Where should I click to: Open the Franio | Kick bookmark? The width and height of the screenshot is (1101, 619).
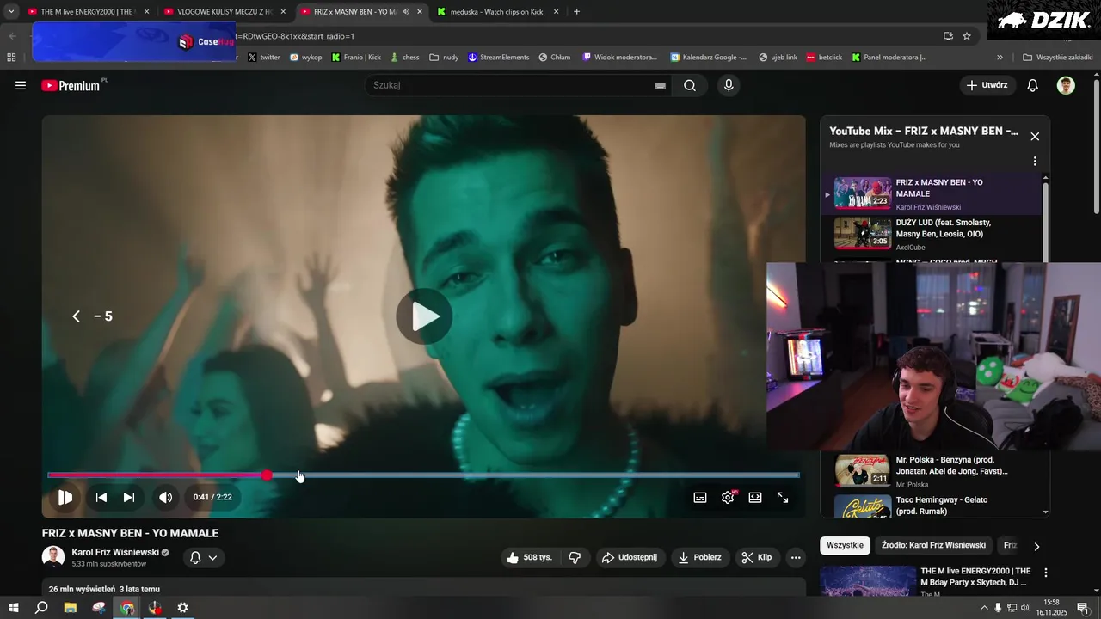[356, 58]
